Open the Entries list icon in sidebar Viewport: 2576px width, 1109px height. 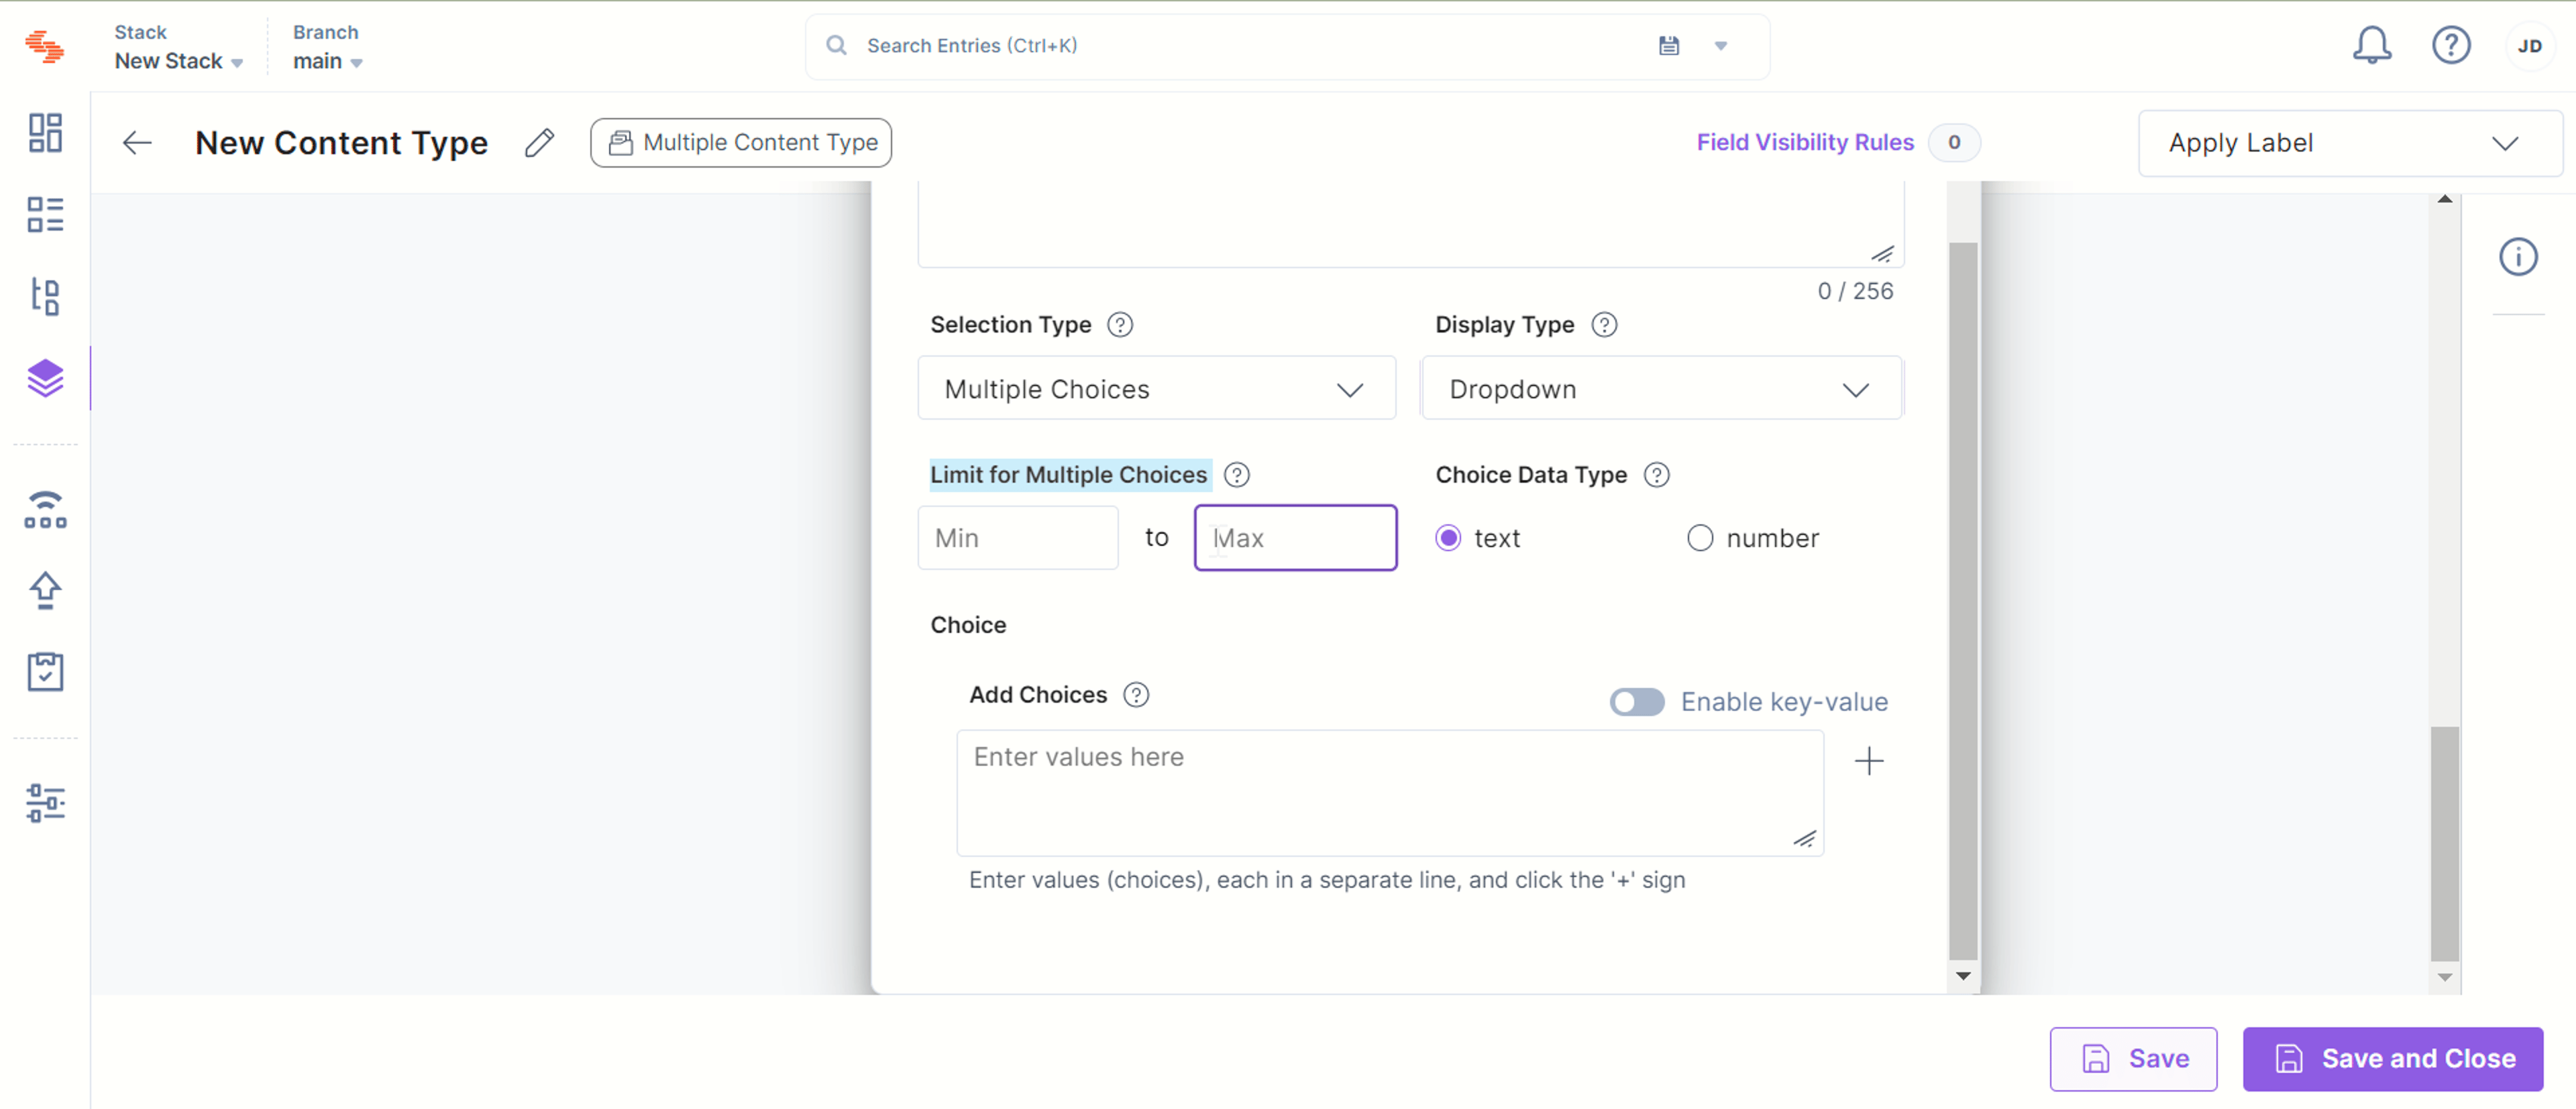[x=45, y=215]
